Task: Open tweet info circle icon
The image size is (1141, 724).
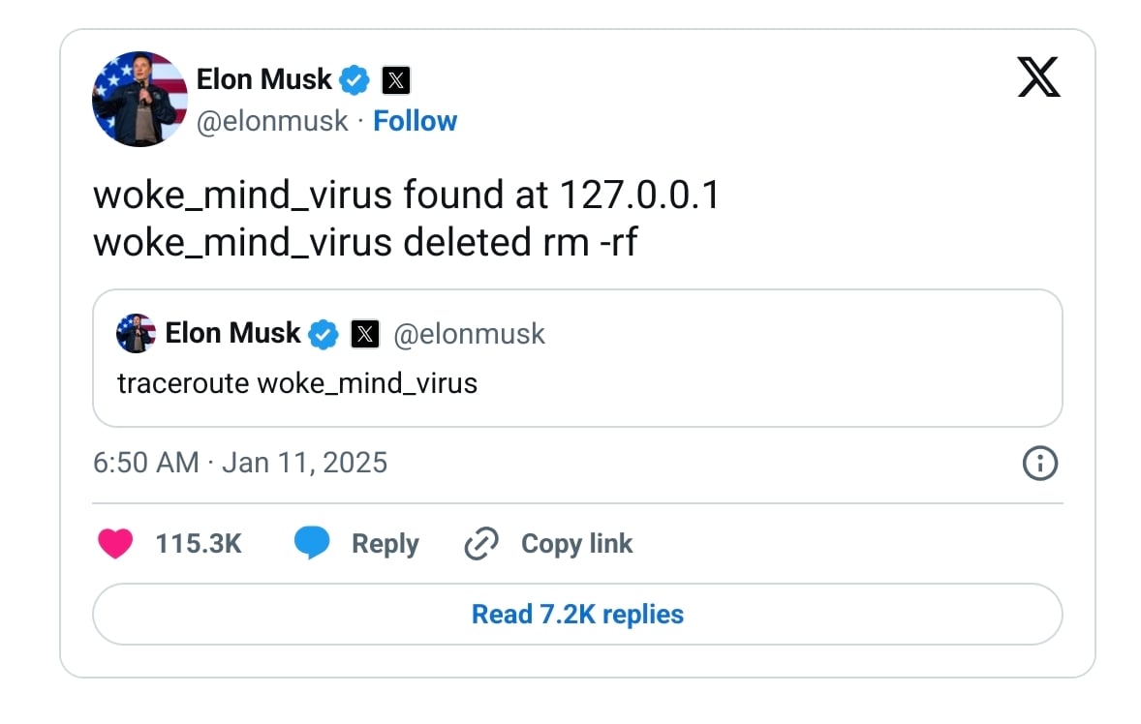Action: (x=1040, y=463)
